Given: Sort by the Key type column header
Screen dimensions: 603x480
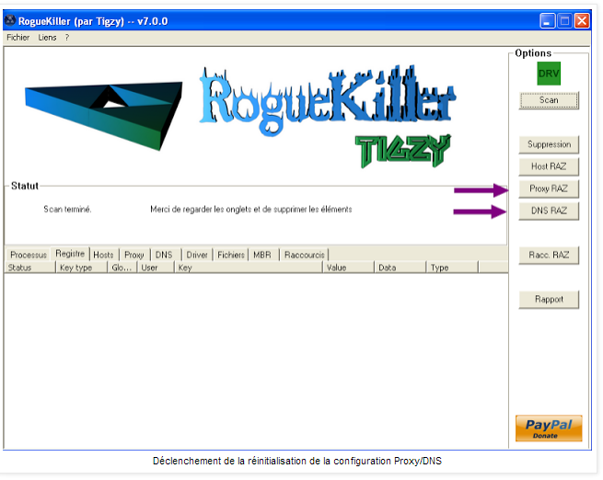Looking at the screenshot, I should click(x=81, y=268).
